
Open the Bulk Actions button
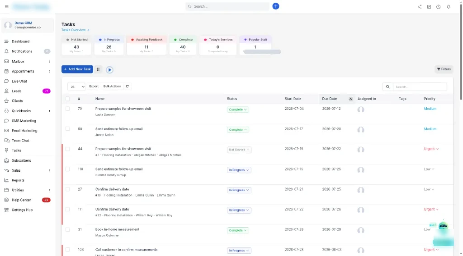click(112, 86)
